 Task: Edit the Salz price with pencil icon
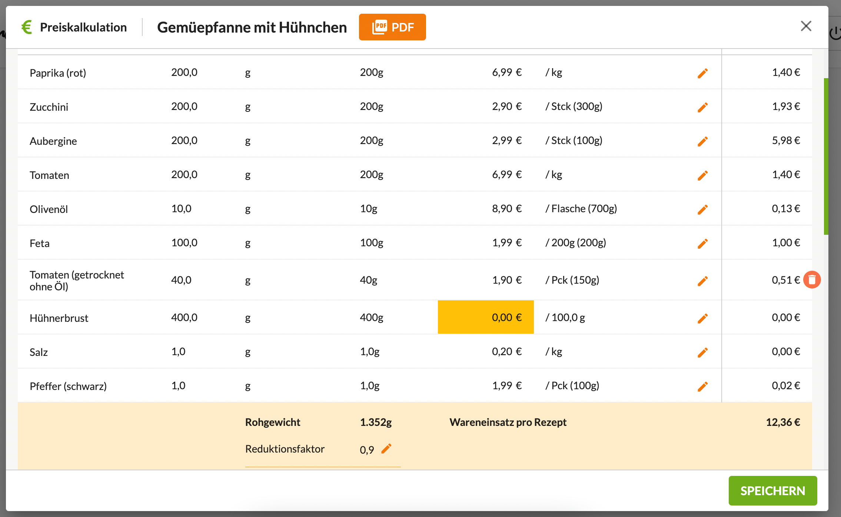[702, 352]
